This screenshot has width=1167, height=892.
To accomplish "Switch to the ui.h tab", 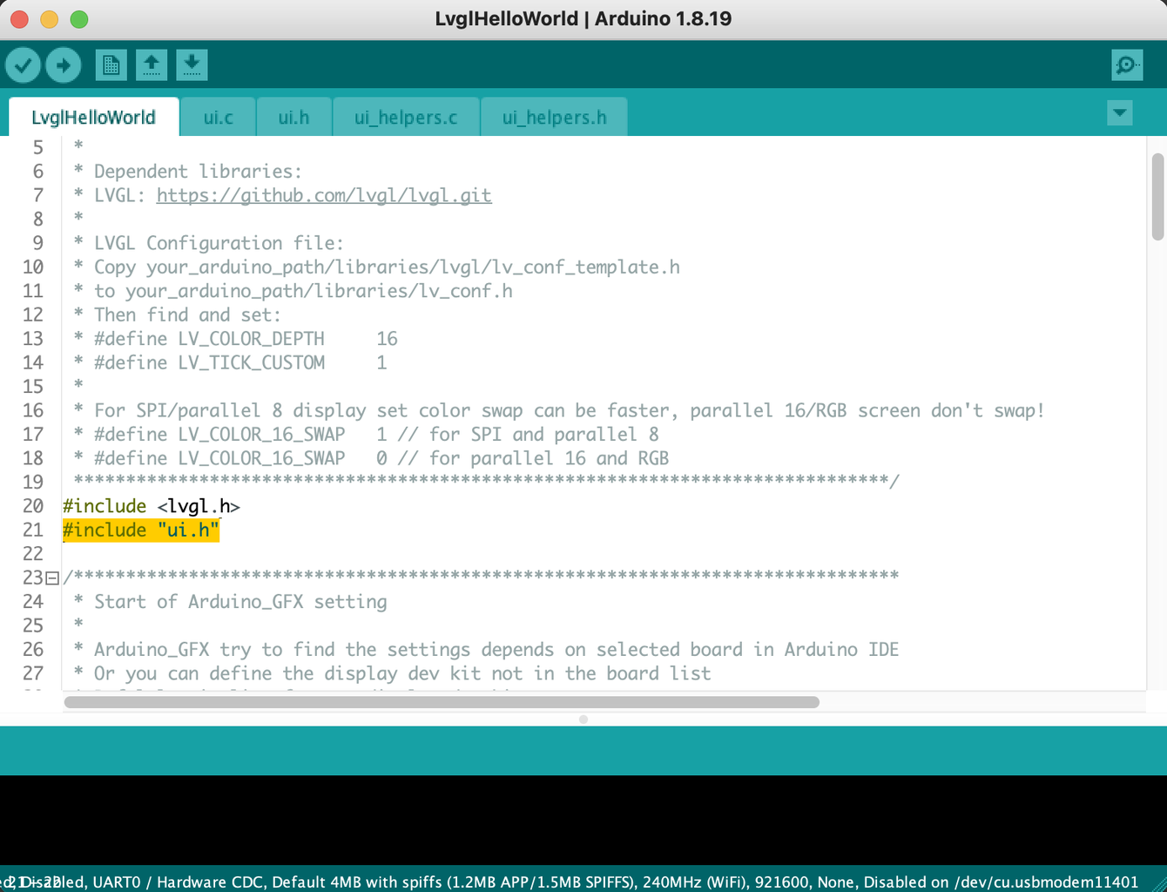I will (293, 118).
